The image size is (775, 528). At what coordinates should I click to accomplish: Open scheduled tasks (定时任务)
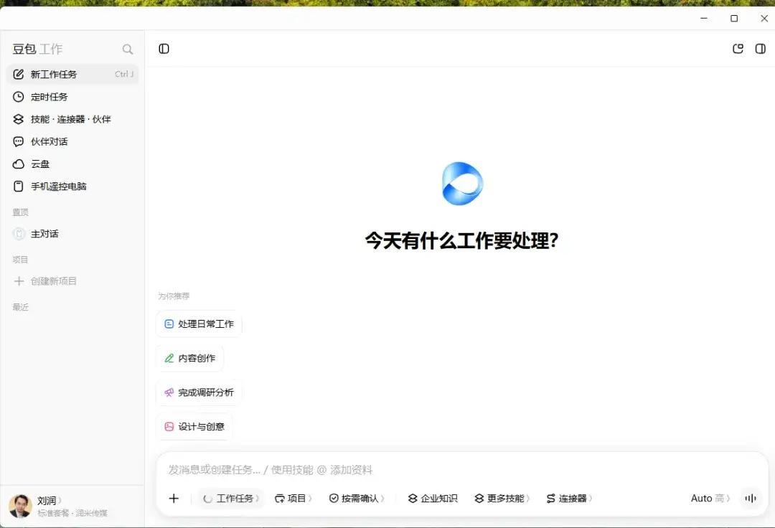[72, 97]
